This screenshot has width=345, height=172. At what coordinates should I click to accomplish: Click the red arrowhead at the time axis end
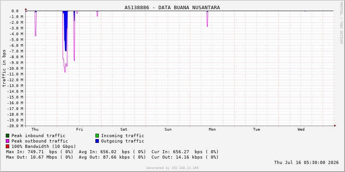[335, 126]
